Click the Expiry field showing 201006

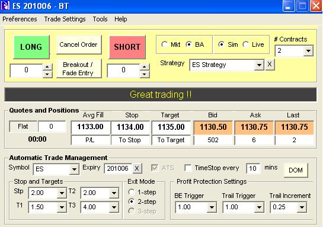point(119,168)
